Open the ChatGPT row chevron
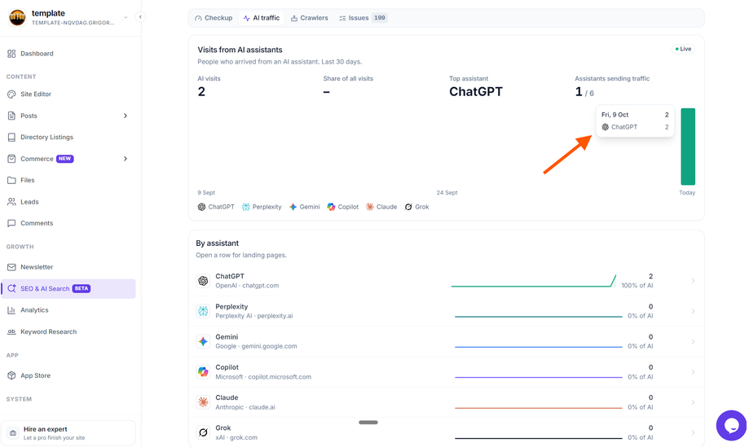The image size is (749, 447). coord(693,281)
